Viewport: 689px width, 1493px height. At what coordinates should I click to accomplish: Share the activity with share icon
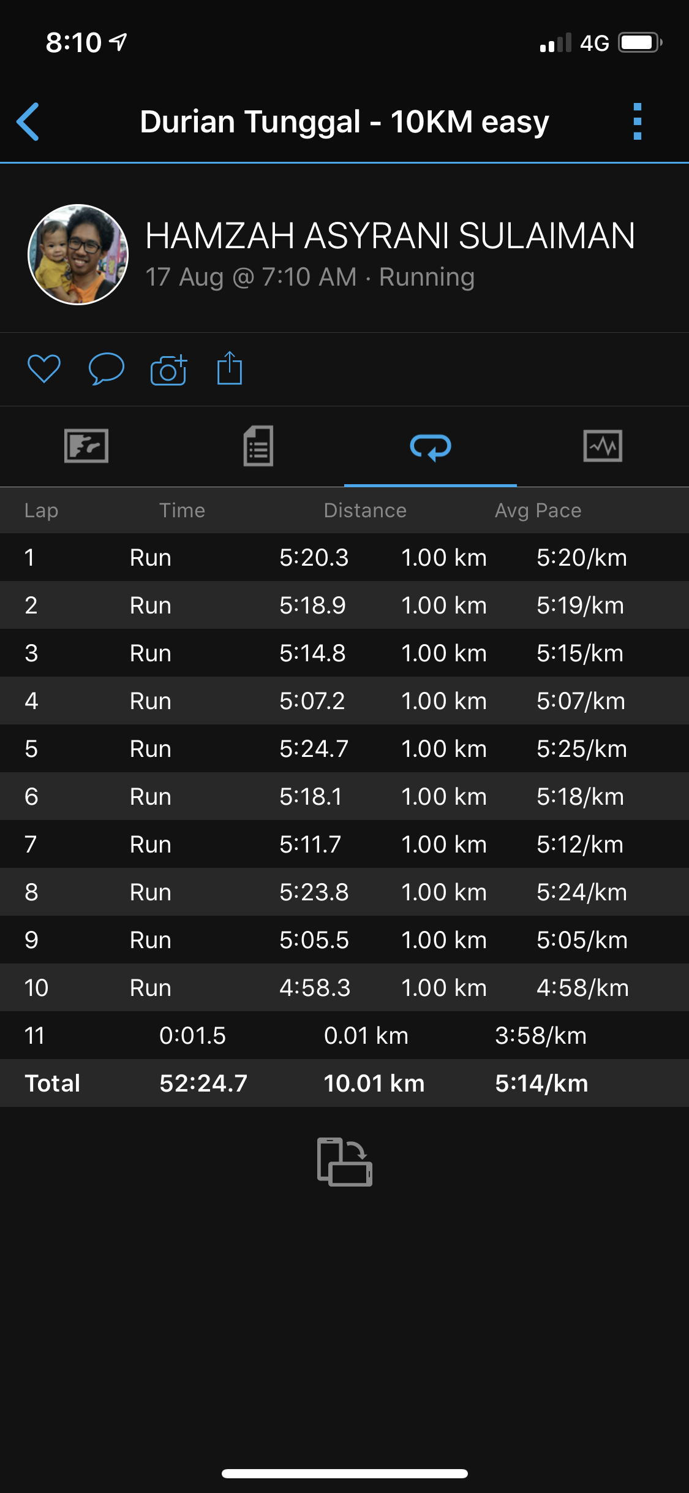coord(230,368)
